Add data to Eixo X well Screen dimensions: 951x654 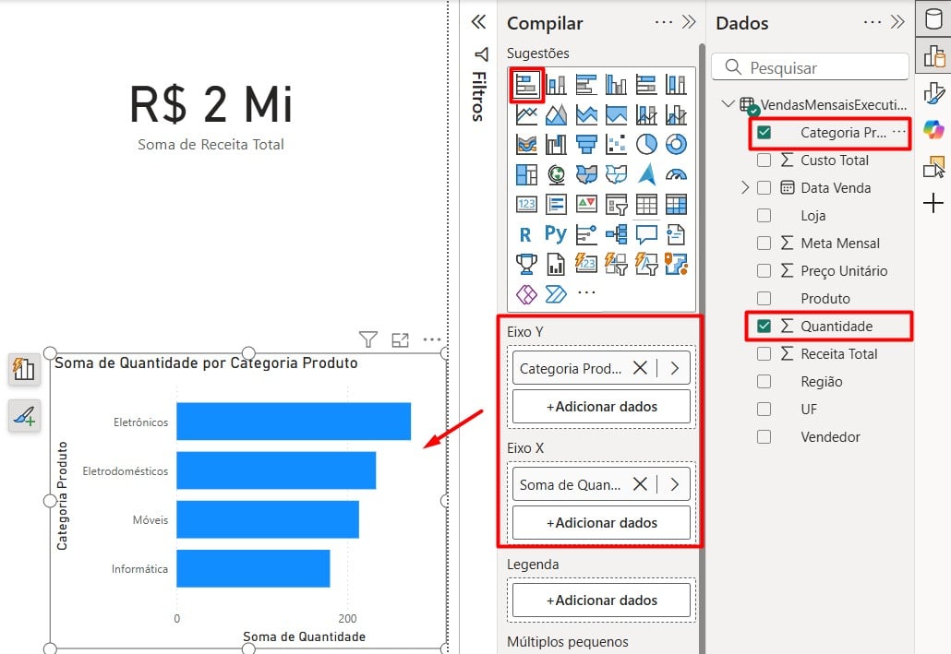tap(602, 522)
